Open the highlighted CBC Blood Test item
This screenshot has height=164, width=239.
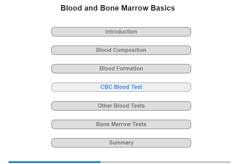click(x=121, y=87)
